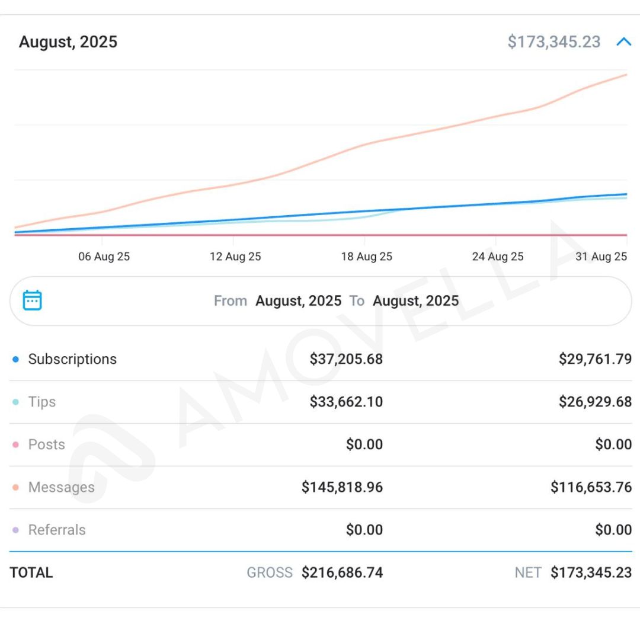Toggle the Tips series label

(42, 402)
